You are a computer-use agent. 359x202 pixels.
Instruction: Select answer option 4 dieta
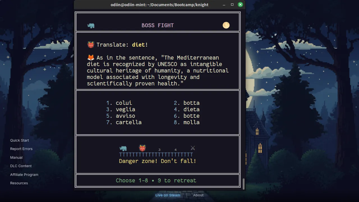[187, 109]
